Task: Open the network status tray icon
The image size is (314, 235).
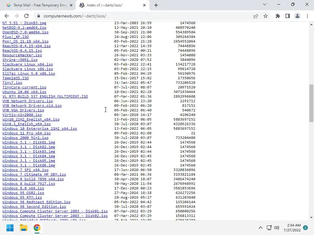Action: tap(269, 228)
